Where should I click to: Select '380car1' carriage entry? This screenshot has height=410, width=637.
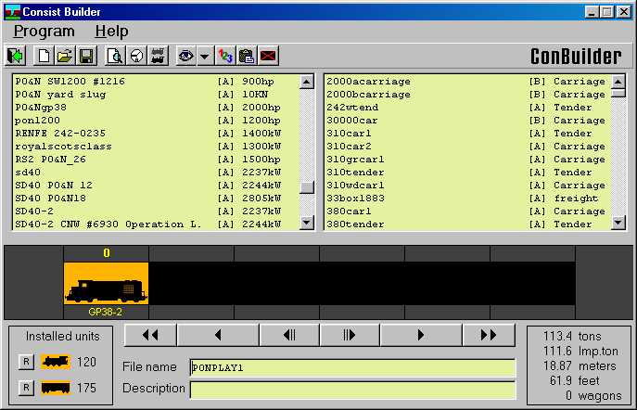pyautogui.click(x=467, y=211)
